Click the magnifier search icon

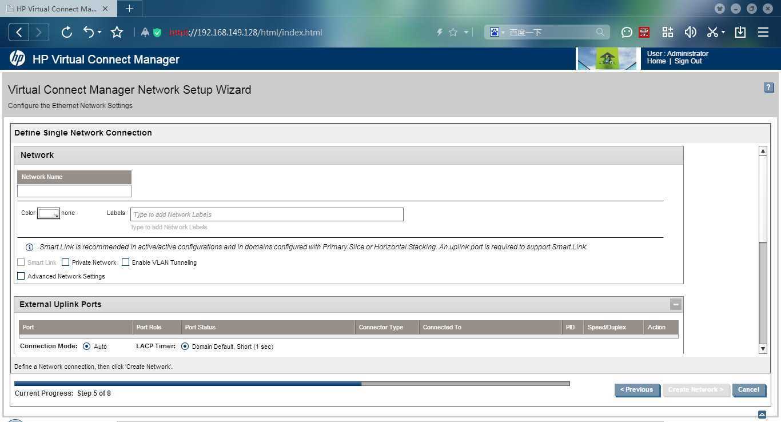[600, 33]
